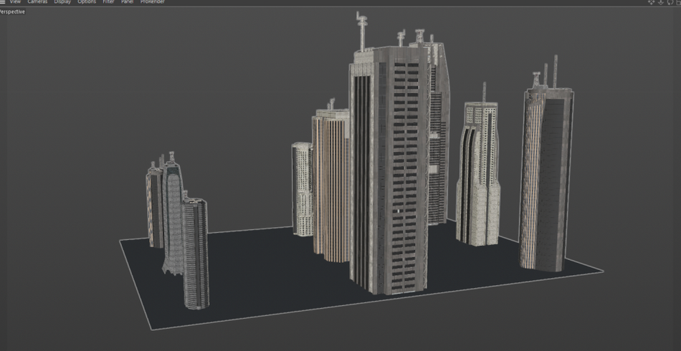This screenshot has height=351, width=681.
Task: Click the viewport orbit rotate icon
Action: pyautogui.click(x=670, y=1)
